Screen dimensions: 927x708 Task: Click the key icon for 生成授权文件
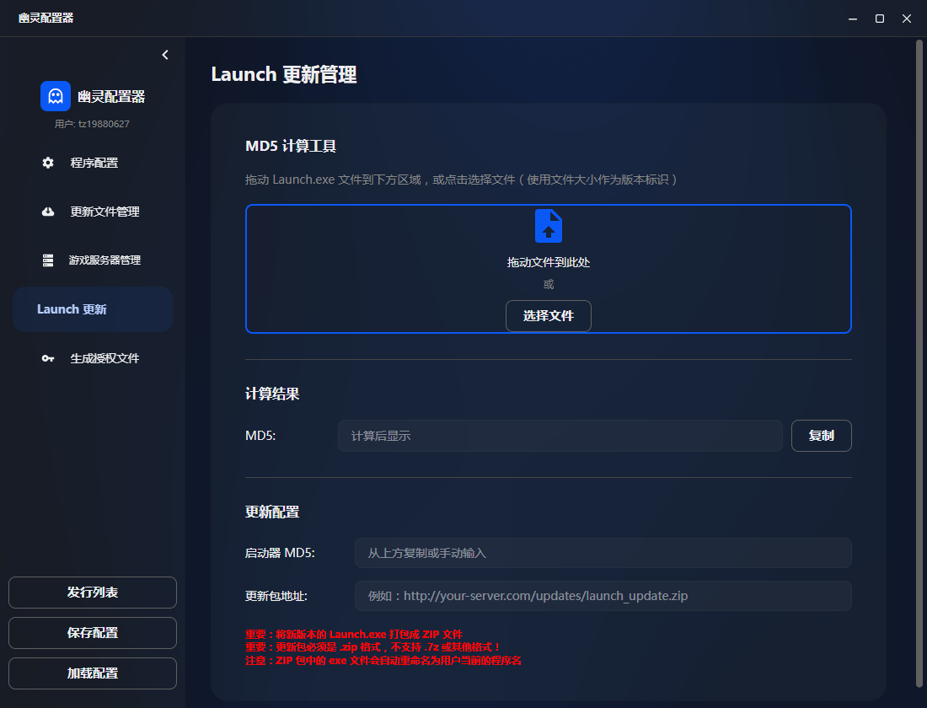(x=48, y=358)
